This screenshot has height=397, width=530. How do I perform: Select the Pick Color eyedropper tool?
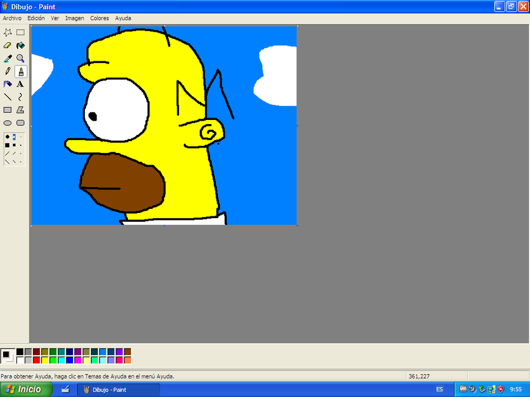pyautogui.click(x=8, y=58)
